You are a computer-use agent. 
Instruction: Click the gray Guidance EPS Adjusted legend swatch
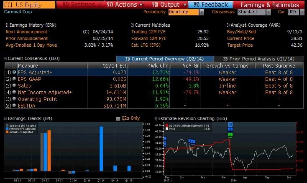click(7, 125)
